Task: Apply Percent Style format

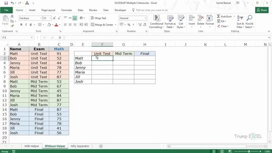Action: click(x=129, y=25)
